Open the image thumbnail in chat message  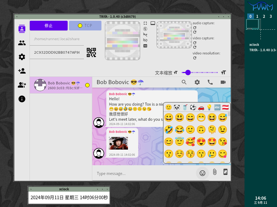pos(118,143)
